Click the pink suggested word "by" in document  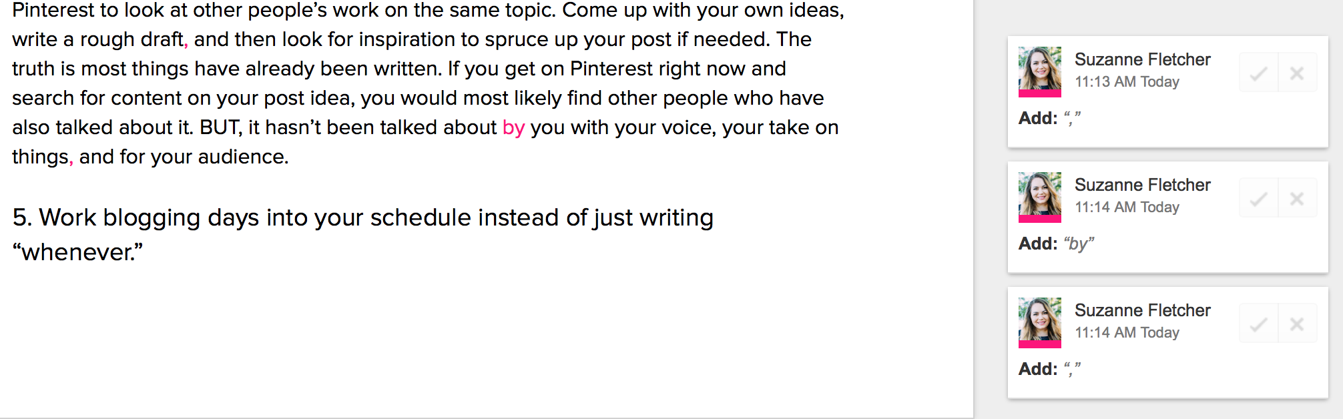pos(513,127)
